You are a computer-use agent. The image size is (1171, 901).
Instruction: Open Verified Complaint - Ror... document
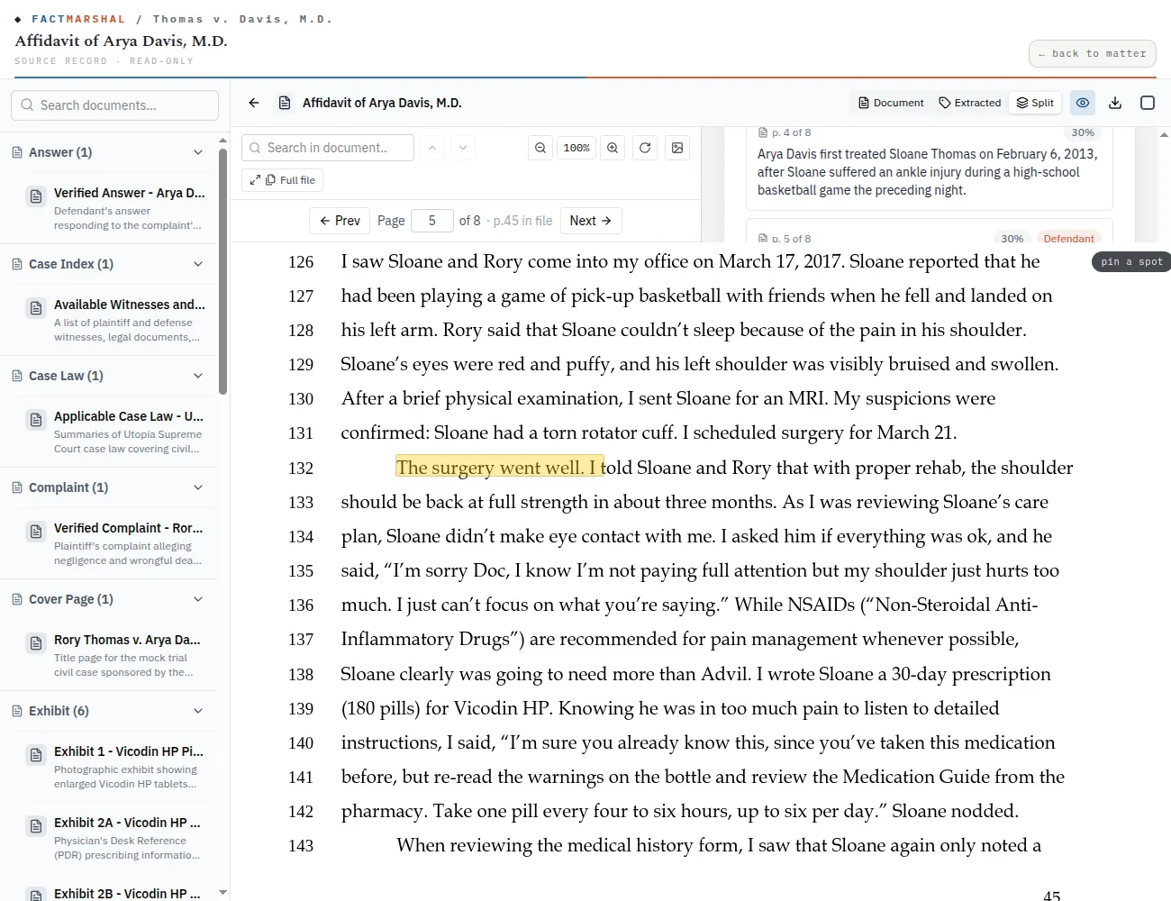coord(108,543)
